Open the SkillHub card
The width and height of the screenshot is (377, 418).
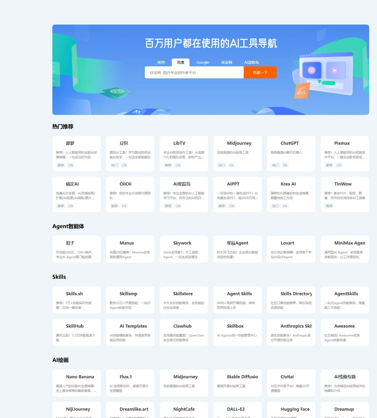point(76,332)
